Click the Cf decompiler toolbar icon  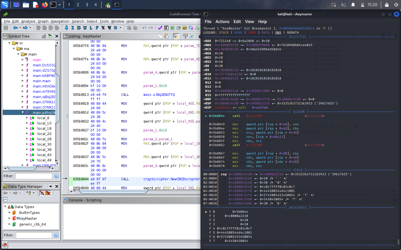(x=191, y=28)
